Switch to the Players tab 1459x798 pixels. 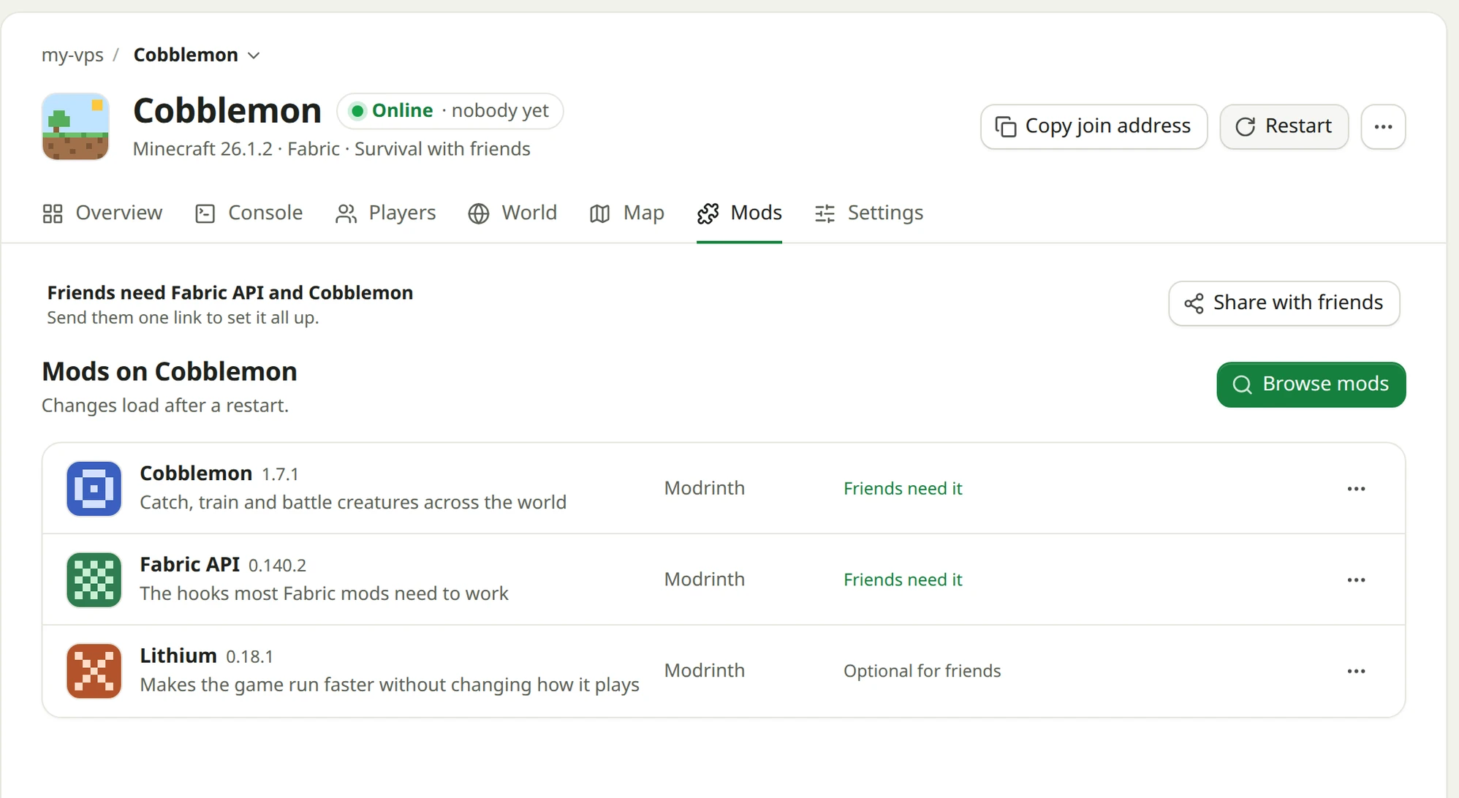point(385,213)
